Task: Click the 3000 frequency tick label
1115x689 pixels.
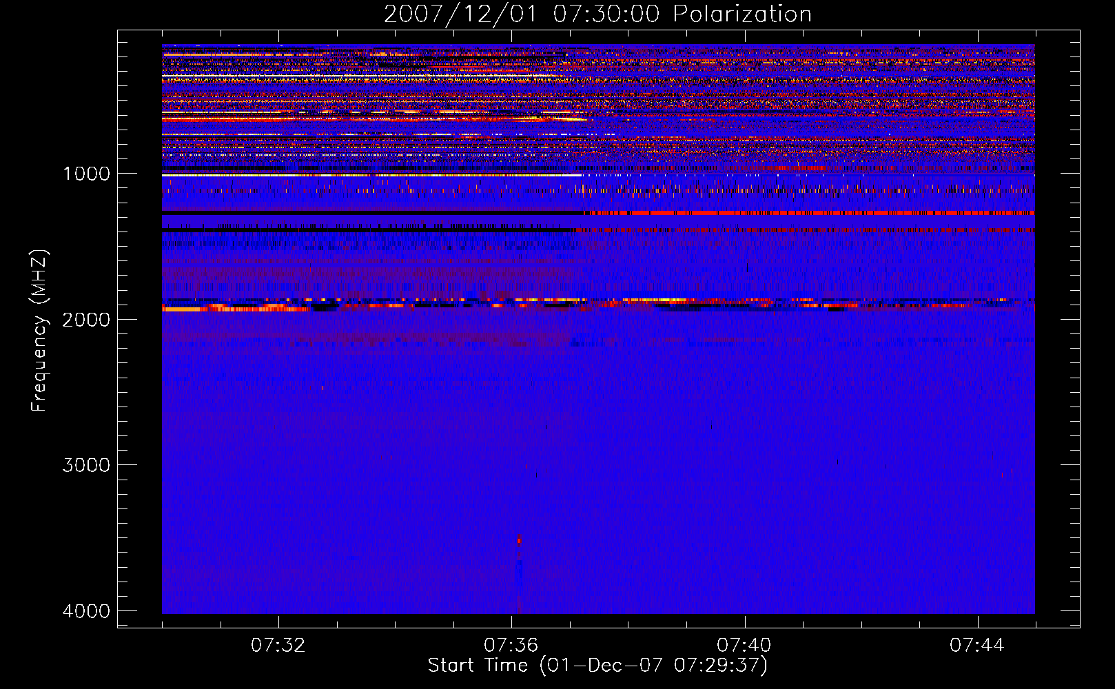Action: click(x=86, y=465)
